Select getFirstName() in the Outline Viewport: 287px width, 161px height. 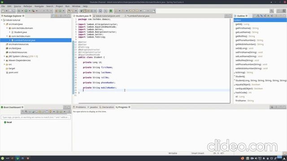pos(247,28)
